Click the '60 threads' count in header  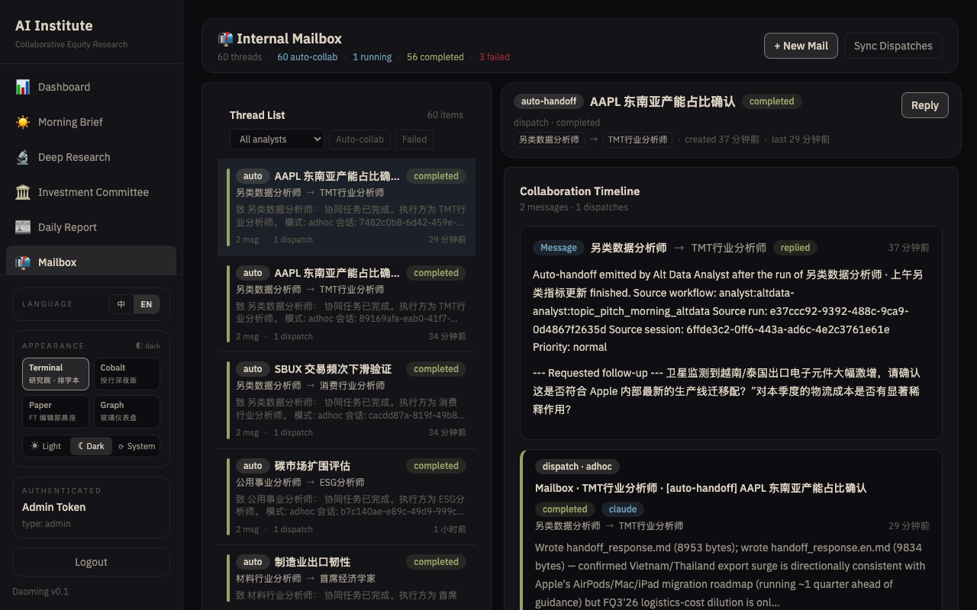point(240,57)
